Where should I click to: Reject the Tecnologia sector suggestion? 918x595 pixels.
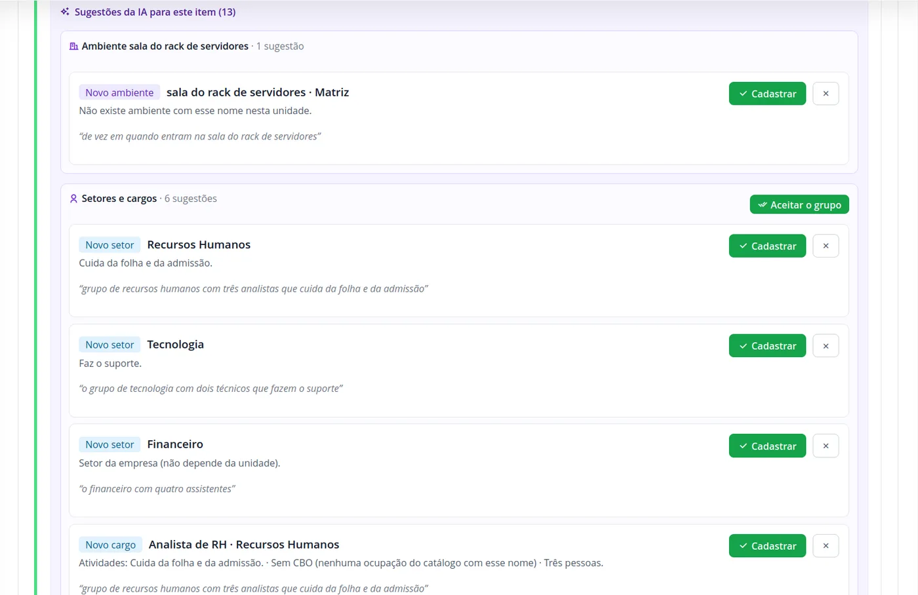coord(826,346)
